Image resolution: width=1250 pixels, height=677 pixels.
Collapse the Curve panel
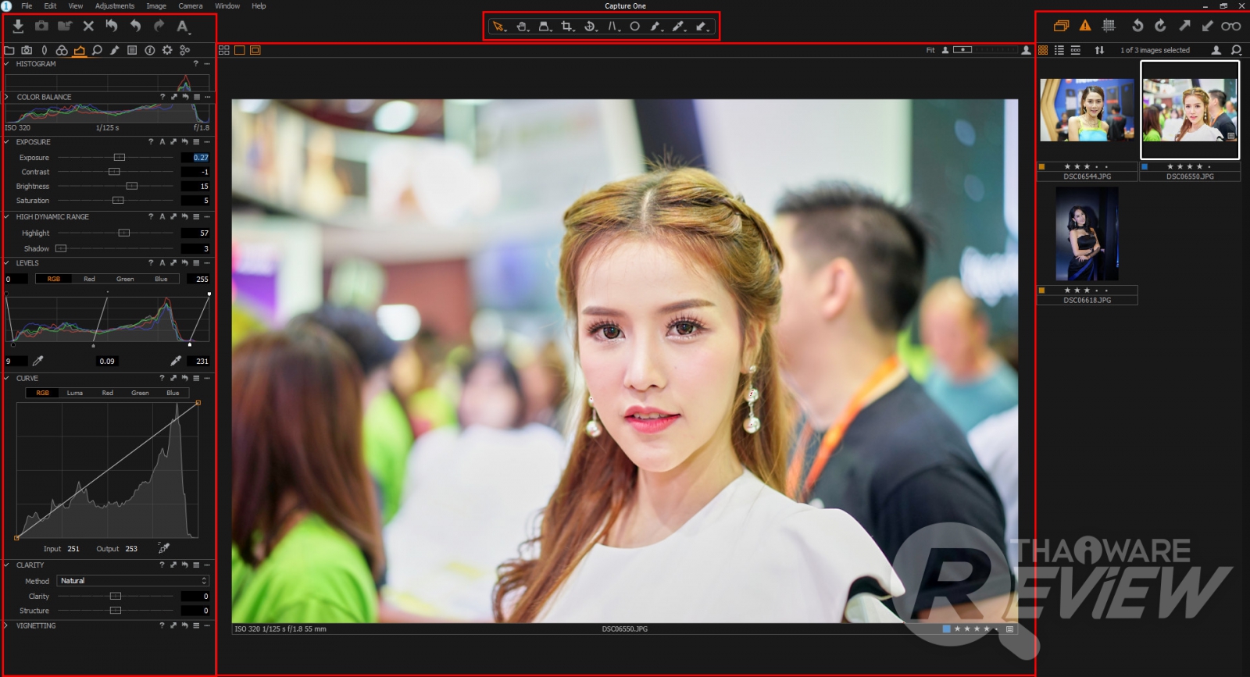(7, 378)
